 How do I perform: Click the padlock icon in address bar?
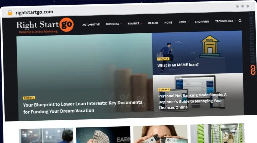(10, 13)
